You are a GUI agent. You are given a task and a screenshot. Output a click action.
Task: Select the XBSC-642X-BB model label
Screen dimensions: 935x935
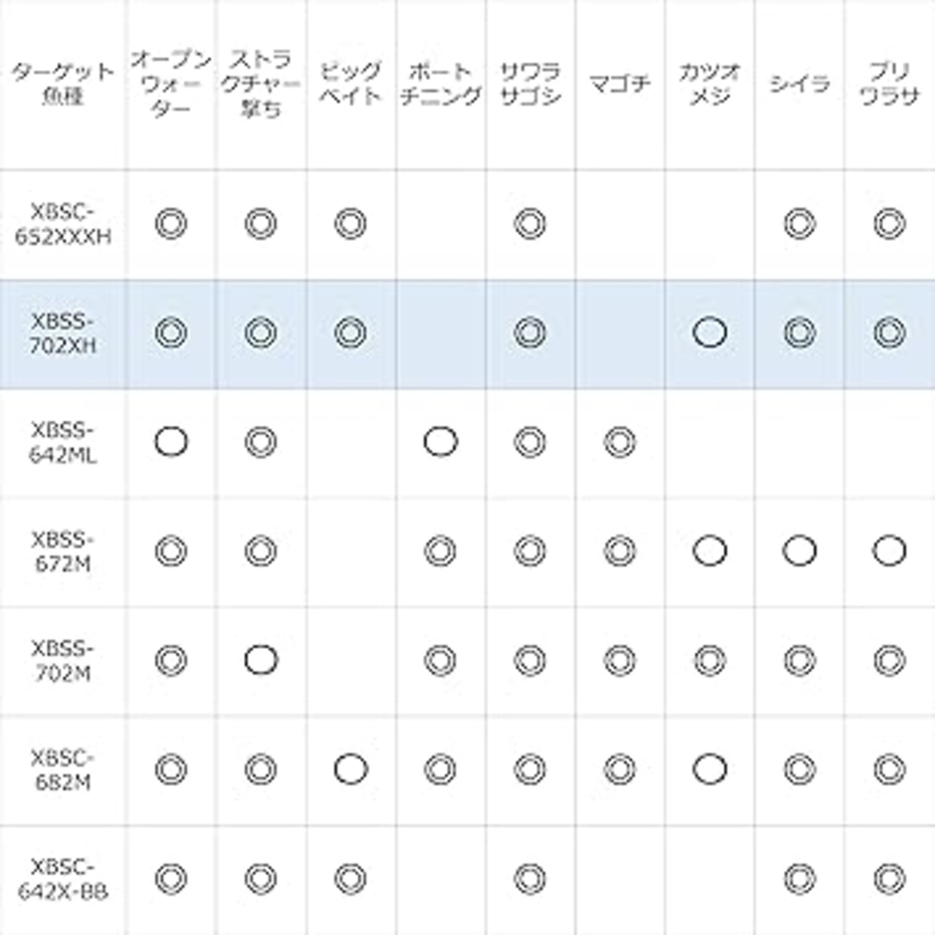coord(63,878)
